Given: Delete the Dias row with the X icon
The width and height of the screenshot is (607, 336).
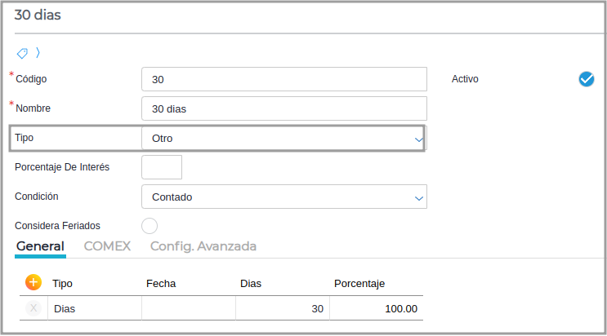Looking at the screenshot, I should [x=33, y=308].
